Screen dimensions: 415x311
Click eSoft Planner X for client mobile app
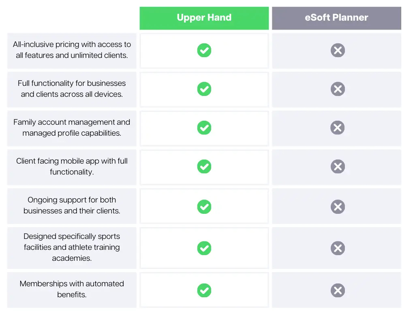point(338,166)
